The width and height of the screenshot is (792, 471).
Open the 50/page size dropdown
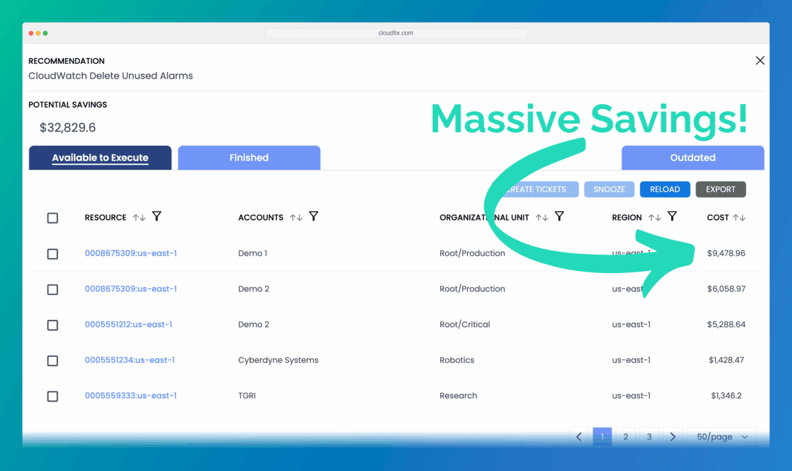(x=721, y=437)
